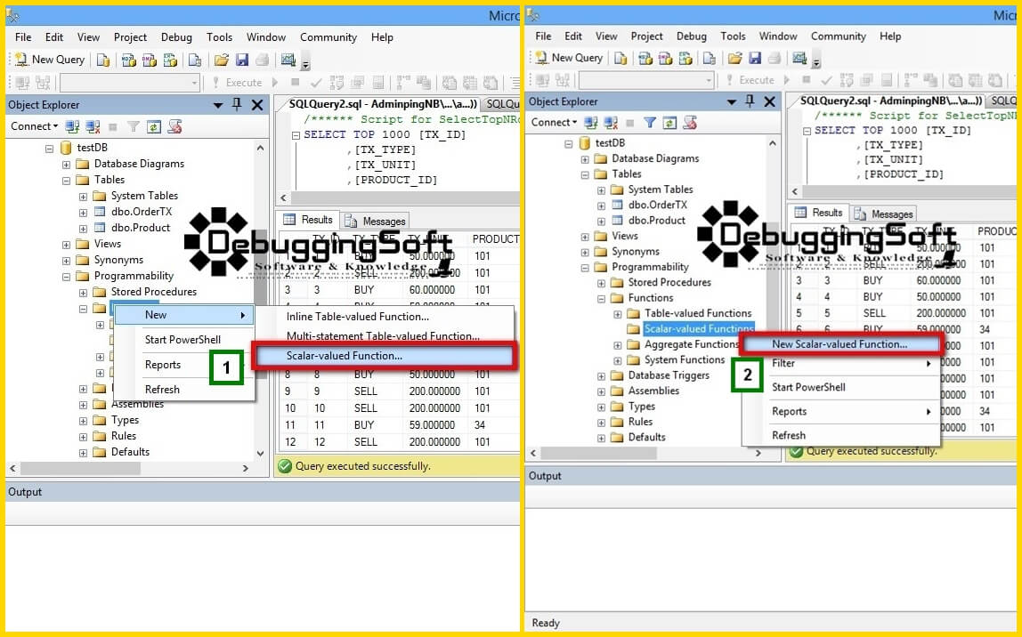Click the available databases combo box

click(129, 82)
